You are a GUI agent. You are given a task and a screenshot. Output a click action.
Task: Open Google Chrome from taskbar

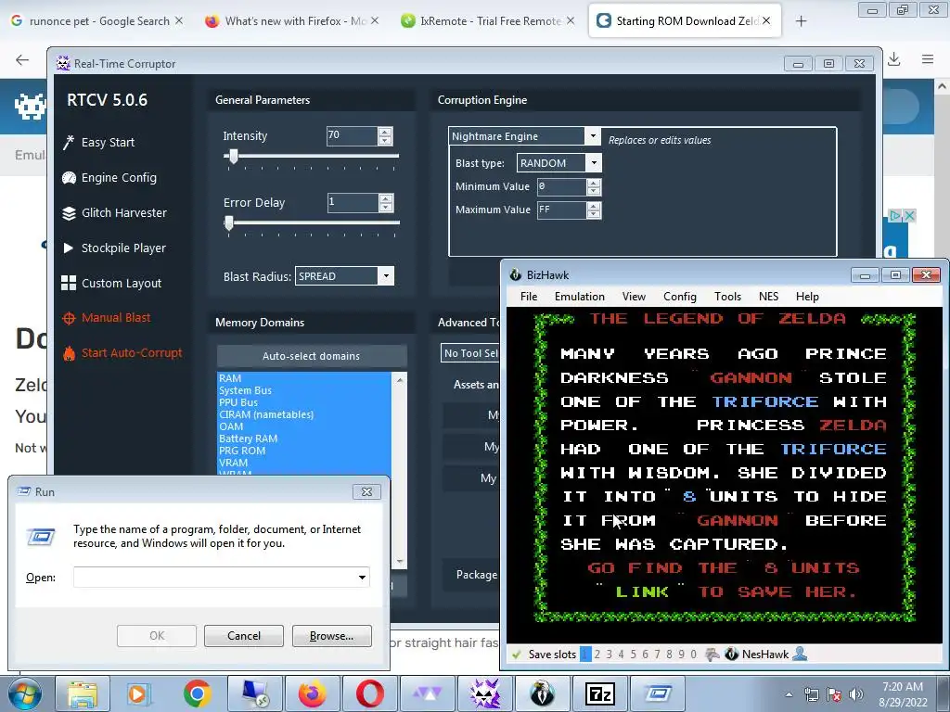click(197, 693)
